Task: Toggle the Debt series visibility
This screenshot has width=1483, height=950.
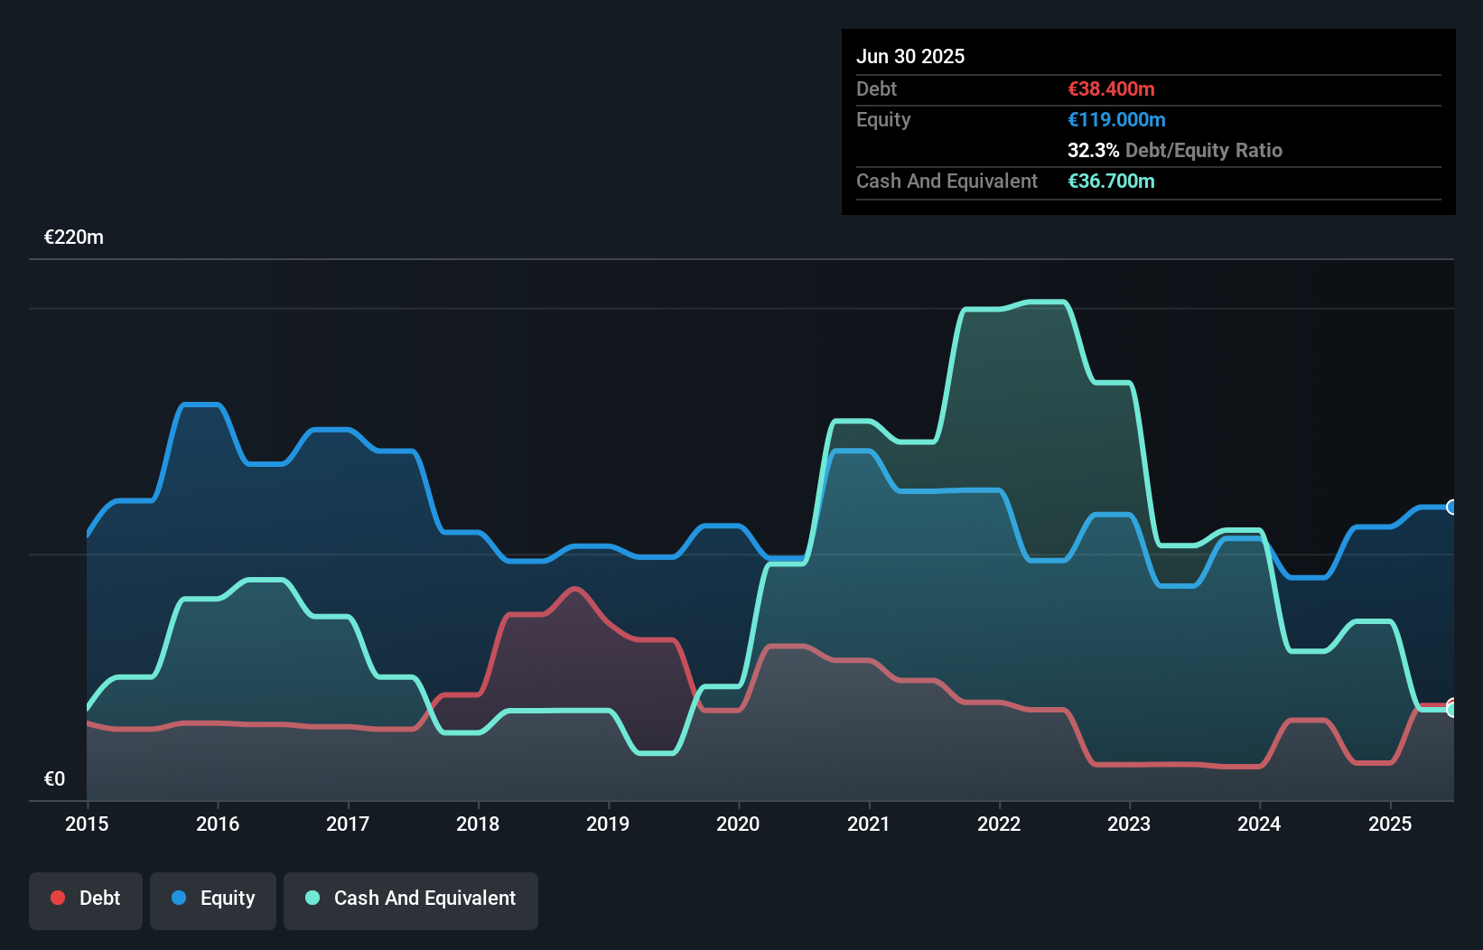Action: pyautogui.click(x=86, y=898)
